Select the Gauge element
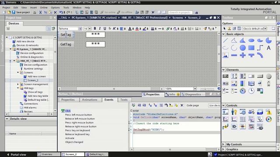Image resolution: width=280 pixels, height=157 pixels. pos(242,91)
